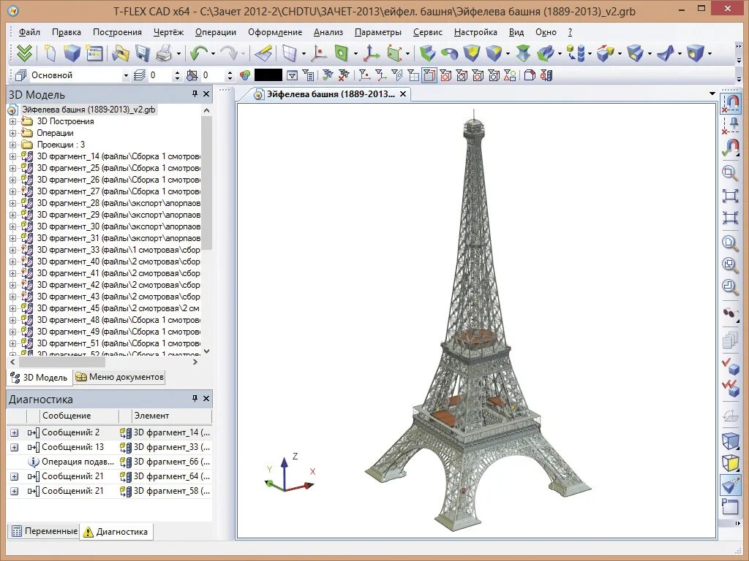Image resolution: width=749 pixels, height=561 pixels.
Task: Pin the Диагностика panel
Action: 195,398
